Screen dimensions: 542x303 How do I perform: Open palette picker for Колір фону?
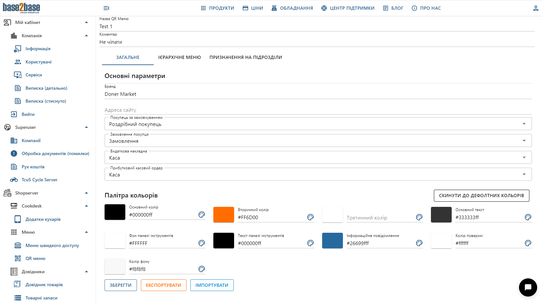coord(202,269)
